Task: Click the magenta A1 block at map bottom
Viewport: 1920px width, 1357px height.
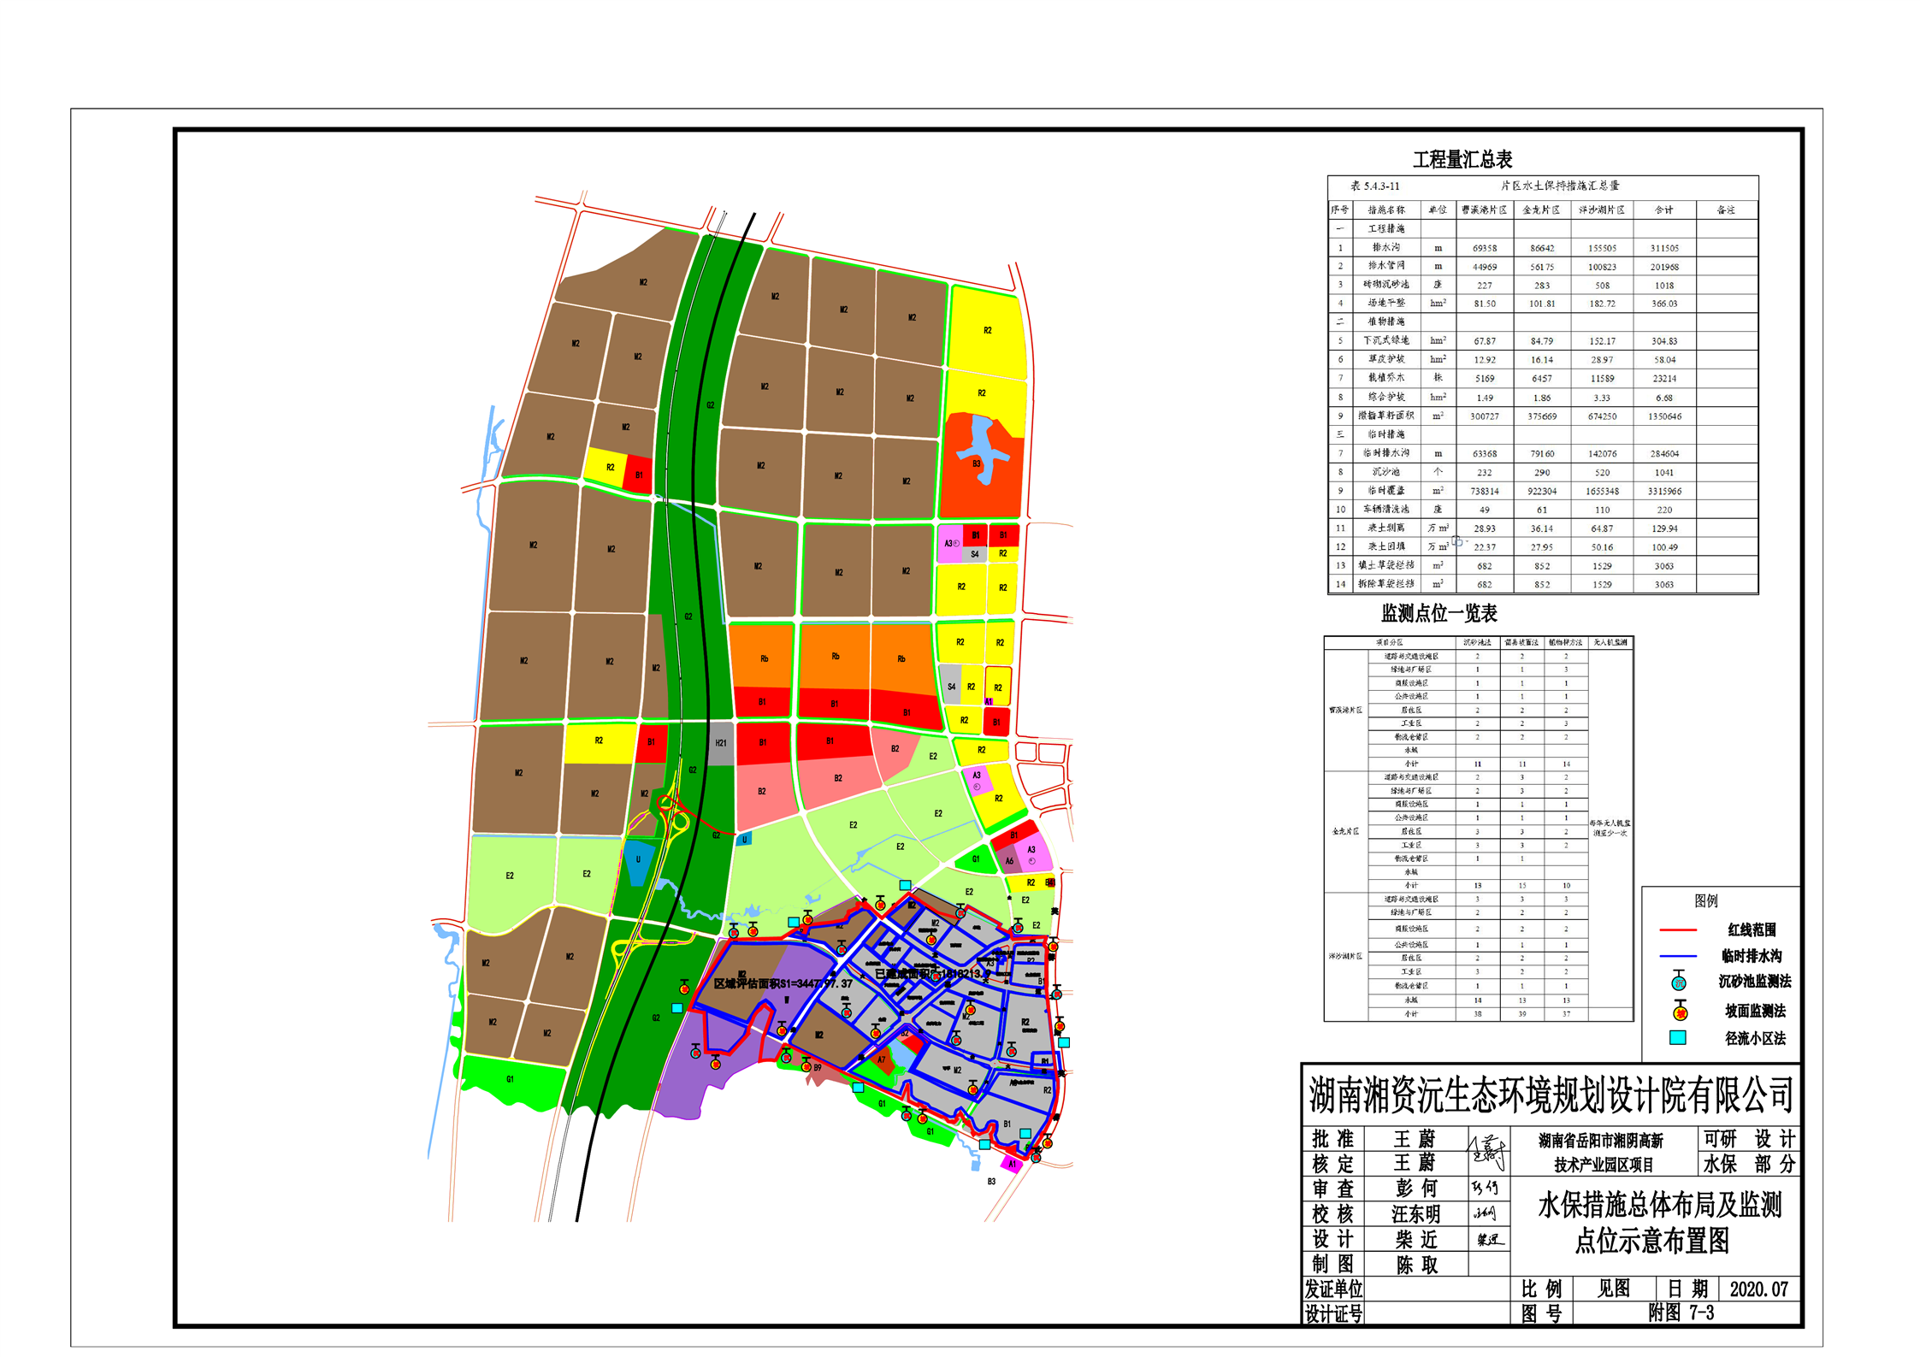Action: (1012, 1164)
